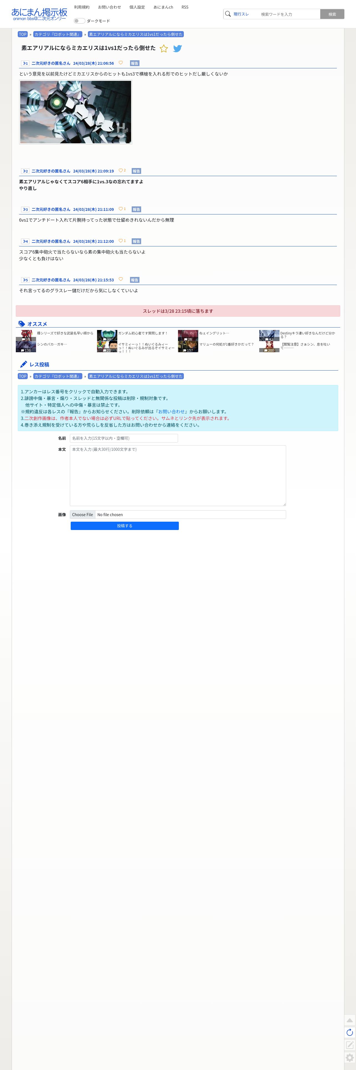Report post 1 with 報告 button

click(135, 63)
